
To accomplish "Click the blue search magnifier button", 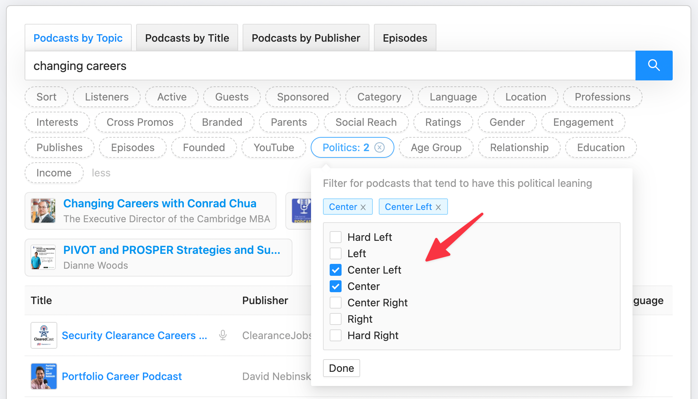I will click(654, 66).
